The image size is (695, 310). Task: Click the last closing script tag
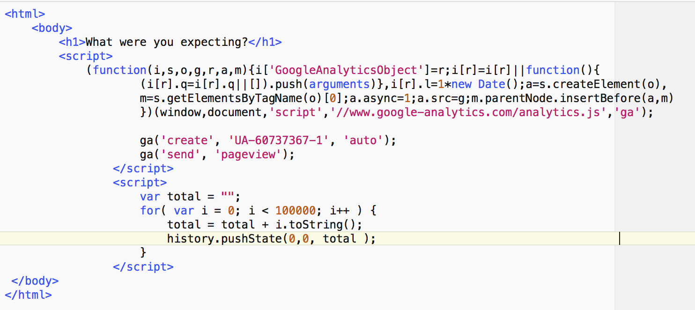[x=143, y=267]
